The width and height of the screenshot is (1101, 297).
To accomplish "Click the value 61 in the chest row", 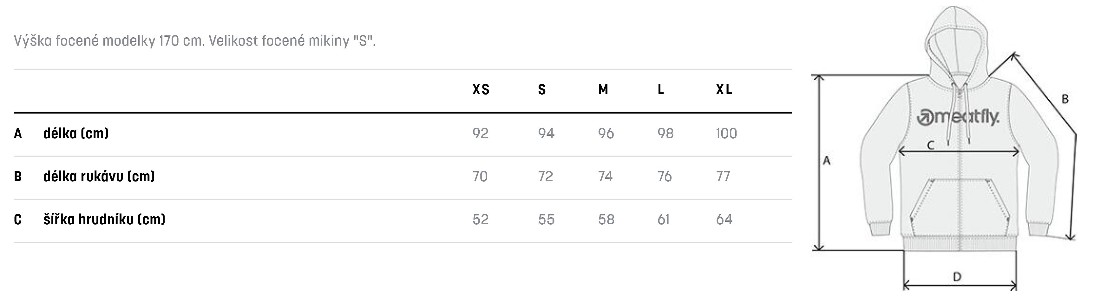I will (x=663, y=220).
